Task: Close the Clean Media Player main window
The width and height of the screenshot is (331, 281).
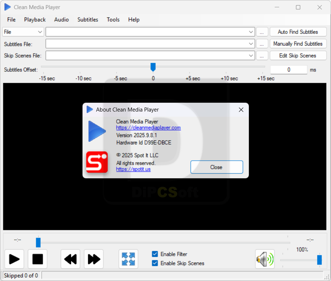Action: [x=320, y=7]
